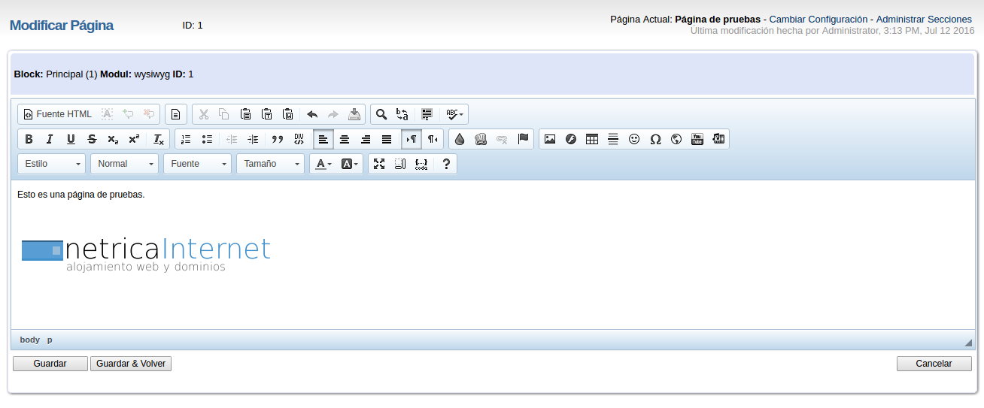Insert an image via picture icon
Screen dimensions: 984x408
tap(550, 139)
